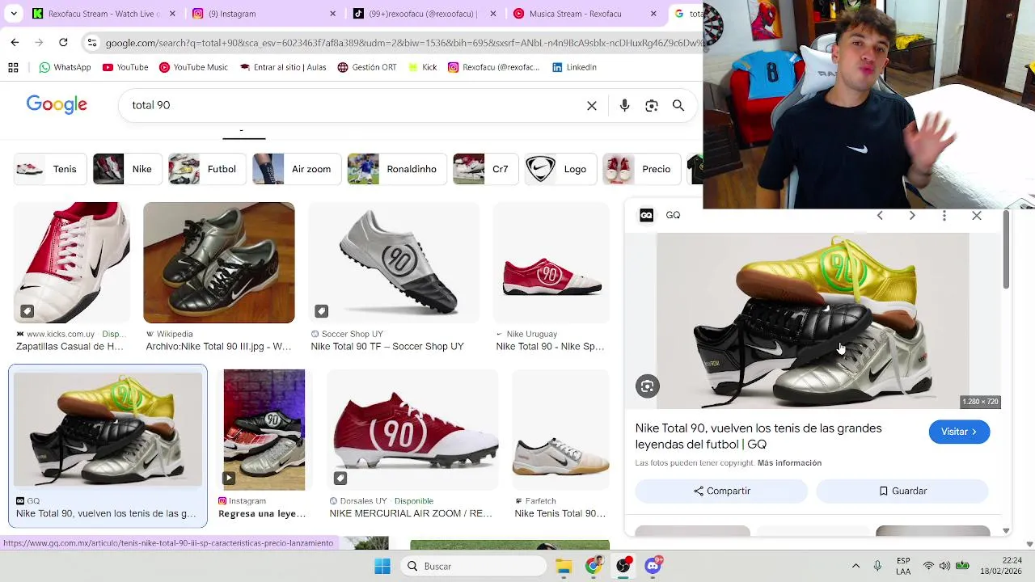The width and height of the screenshot is (1035, 582).
Task: Filter images by Cr7 chip
Action: click(x=485, y=169)
